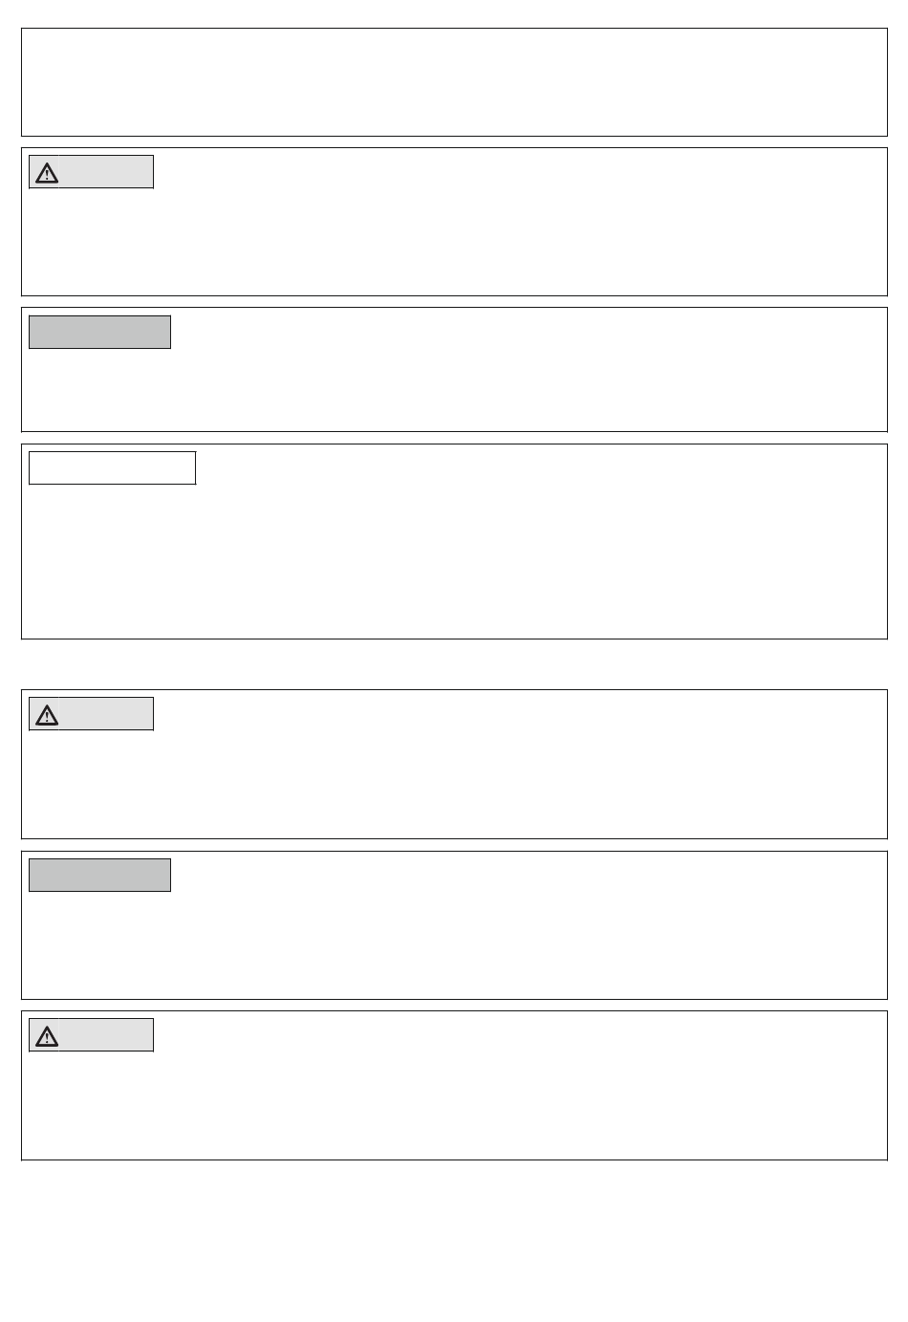Click the first dark gray label box
This screenshot has width=908, height=1322.
point(99,332)
